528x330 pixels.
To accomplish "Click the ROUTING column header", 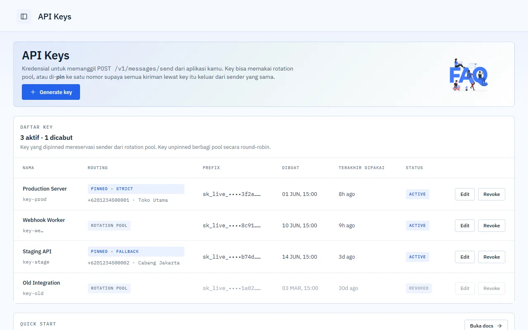I will point(98,168).
